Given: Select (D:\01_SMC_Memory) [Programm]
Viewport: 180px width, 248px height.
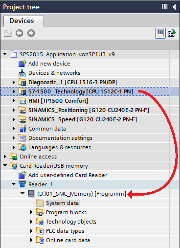Looking at the screenshot, I should pos(82,194).
